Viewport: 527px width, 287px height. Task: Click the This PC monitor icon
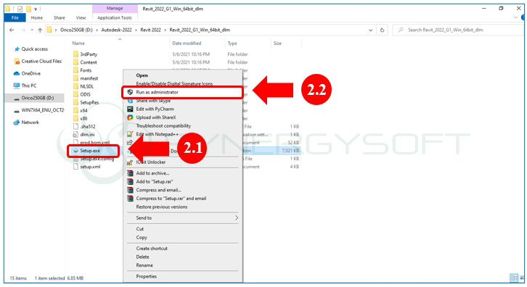(x=17, y=86)
